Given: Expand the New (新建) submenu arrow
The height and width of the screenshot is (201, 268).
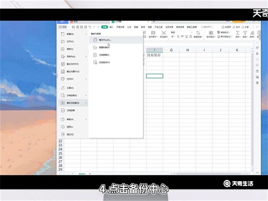Looking at the screenshot, I should pos(86,34).
